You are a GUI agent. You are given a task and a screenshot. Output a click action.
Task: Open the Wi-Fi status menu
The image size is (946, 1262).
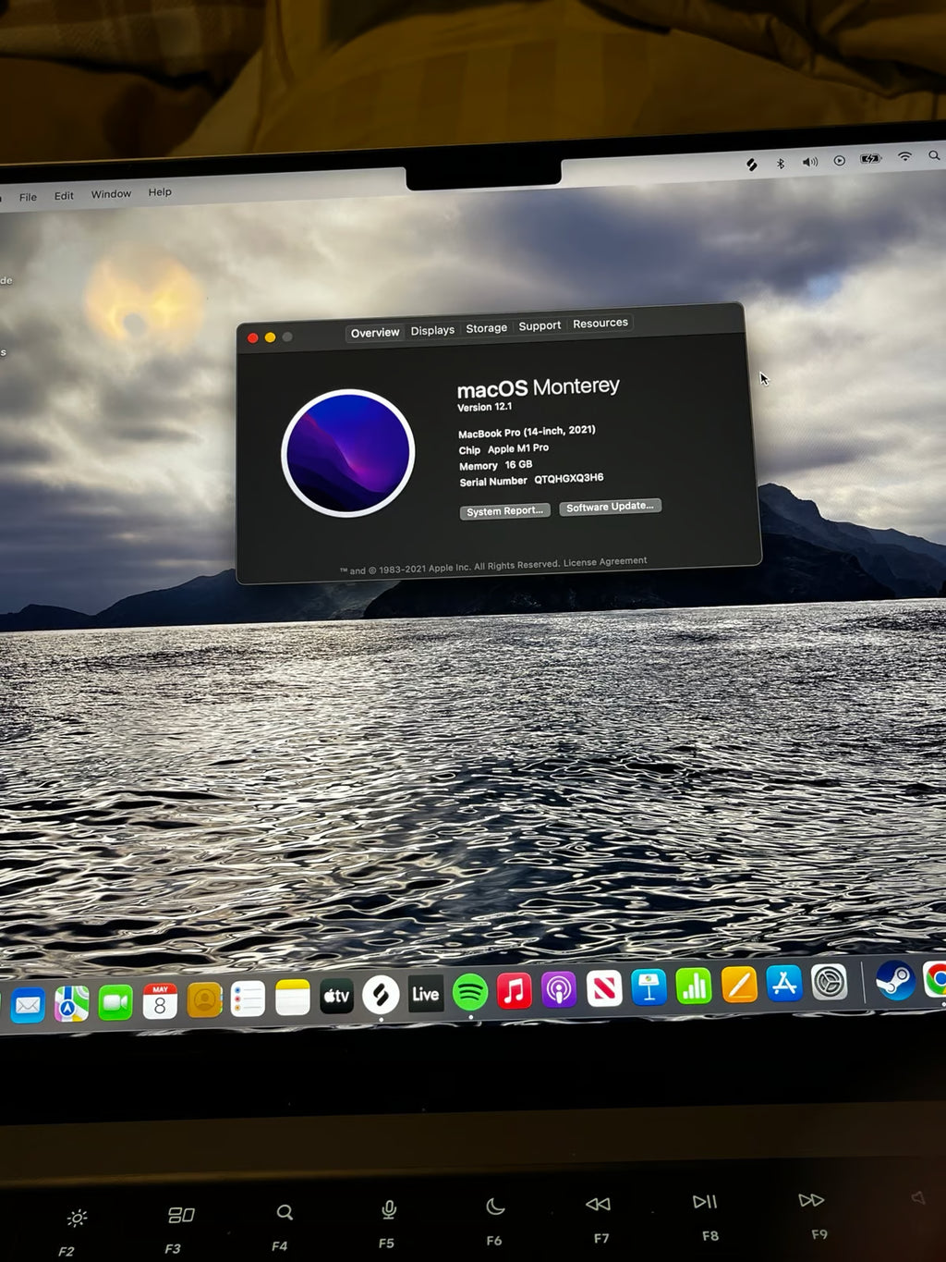click(x=904, y=157)
